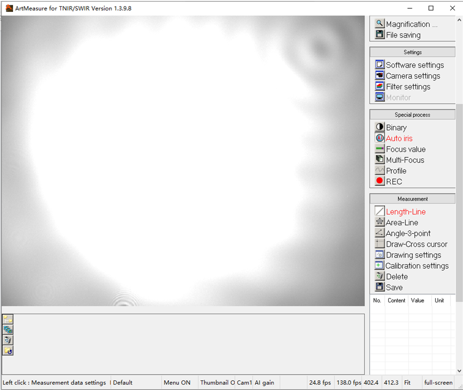The width and height of the screenshot is (463, 390).
Task: Start recording with the REC button
Action: 393,182
